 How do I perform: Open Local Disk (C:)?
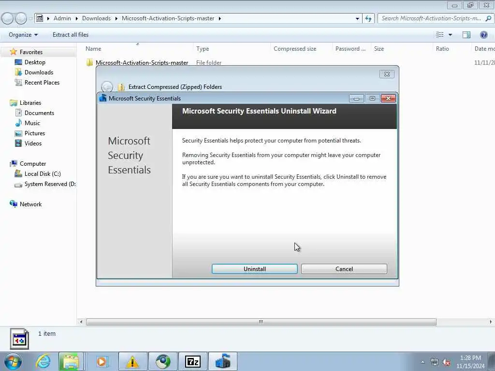[x=43, y=173]
